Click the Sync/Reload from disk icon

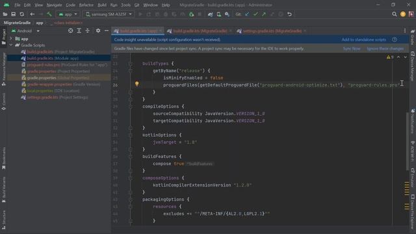click(21, 14)
